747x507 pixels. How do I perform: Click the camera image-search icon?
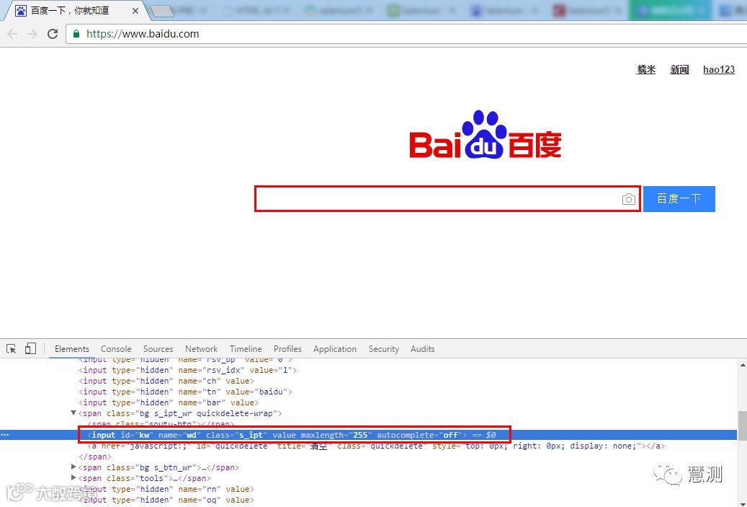tap(628, 199)
